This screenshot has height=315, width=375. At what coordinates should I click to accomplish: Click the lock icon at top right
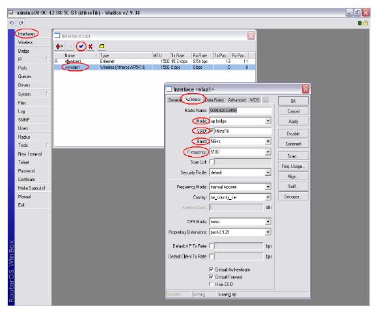[x=366, y=23]
